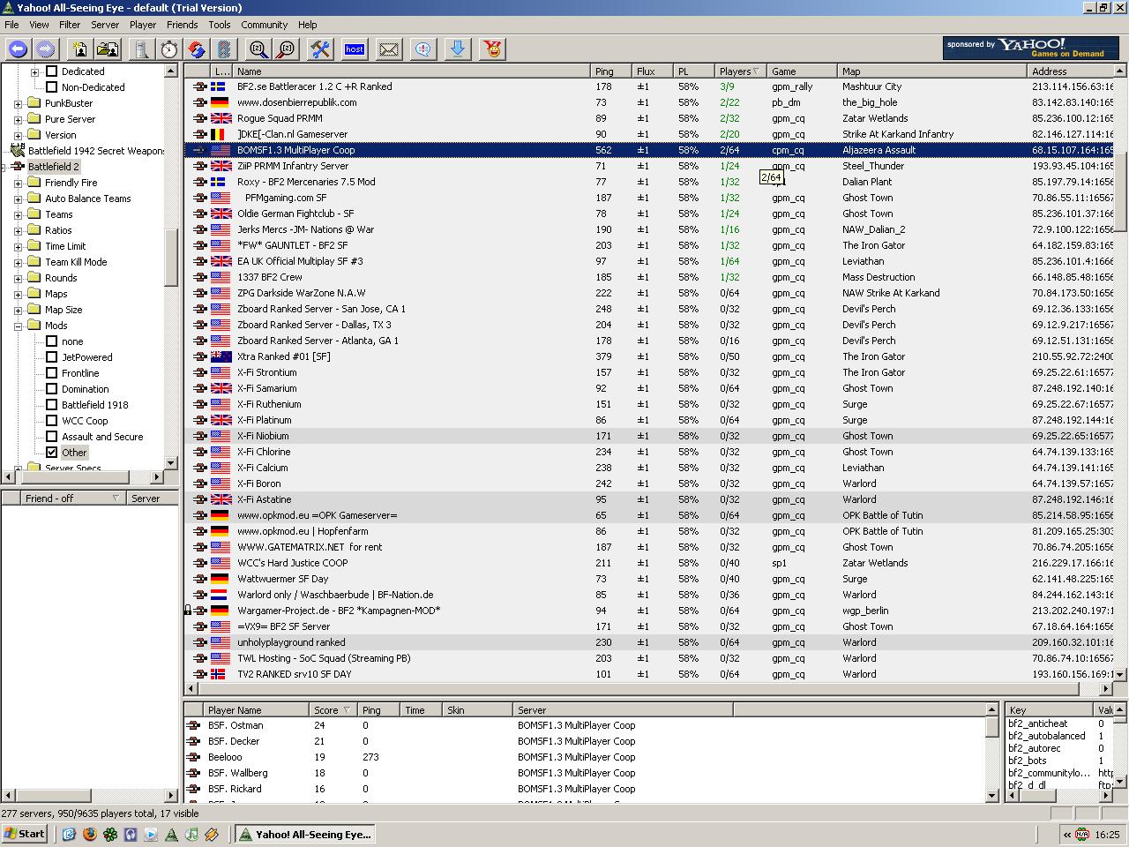1129x847 pixels.
Task: Open the File menu
Action: 11,25
